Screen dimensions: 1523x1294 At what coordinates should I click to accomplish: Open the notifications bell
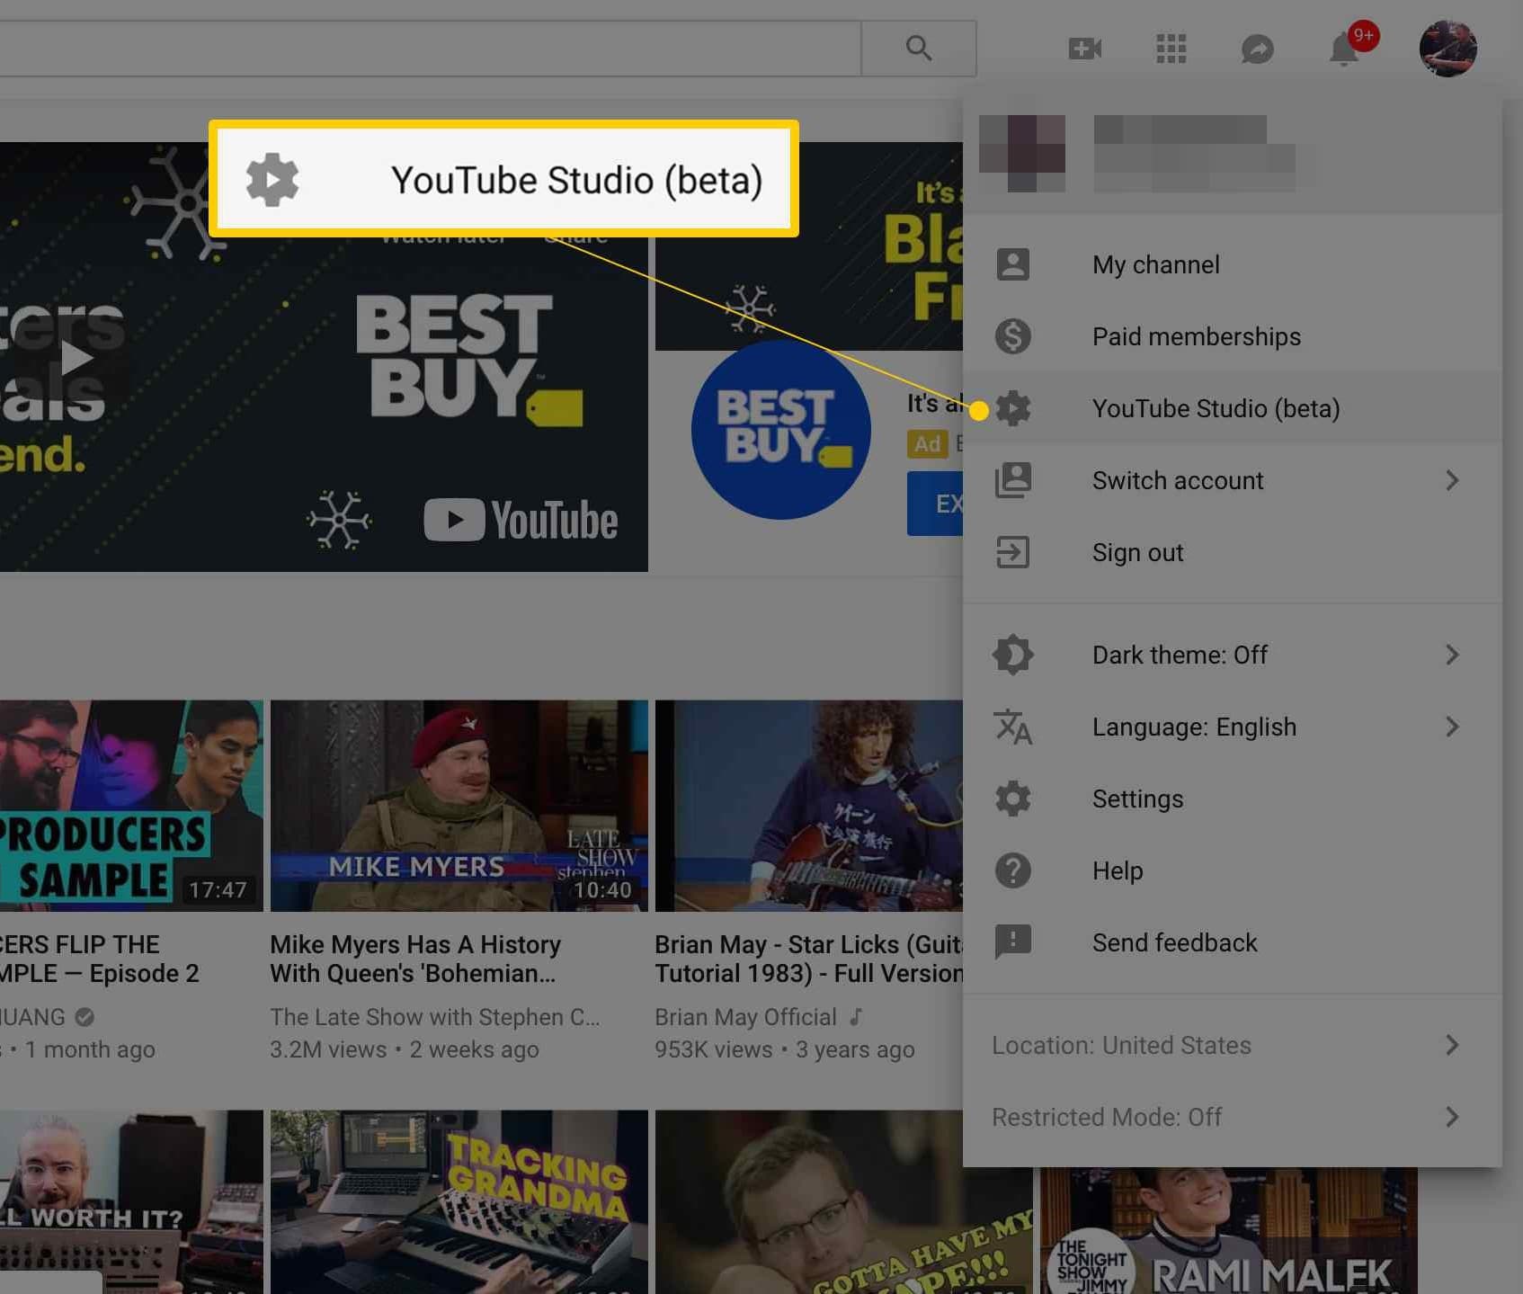click(x=1344, y=49)
